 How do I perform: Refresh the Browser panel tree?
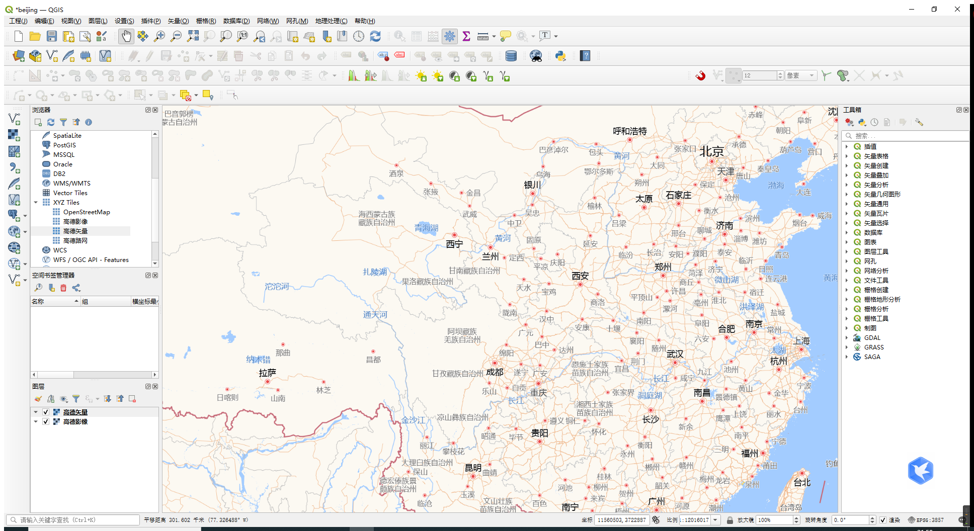point(51,122)
